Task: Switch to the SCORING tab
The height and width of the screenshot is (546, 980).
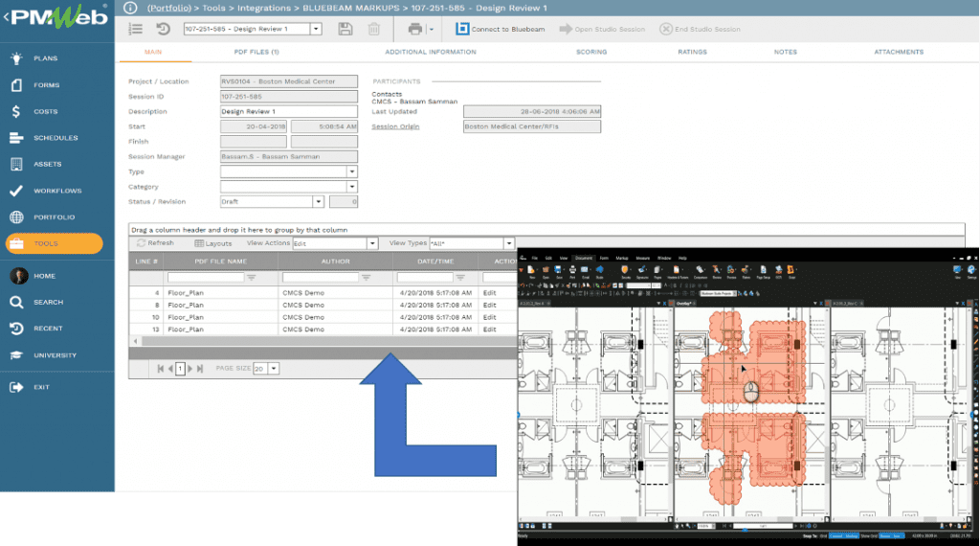Action: 591,52
